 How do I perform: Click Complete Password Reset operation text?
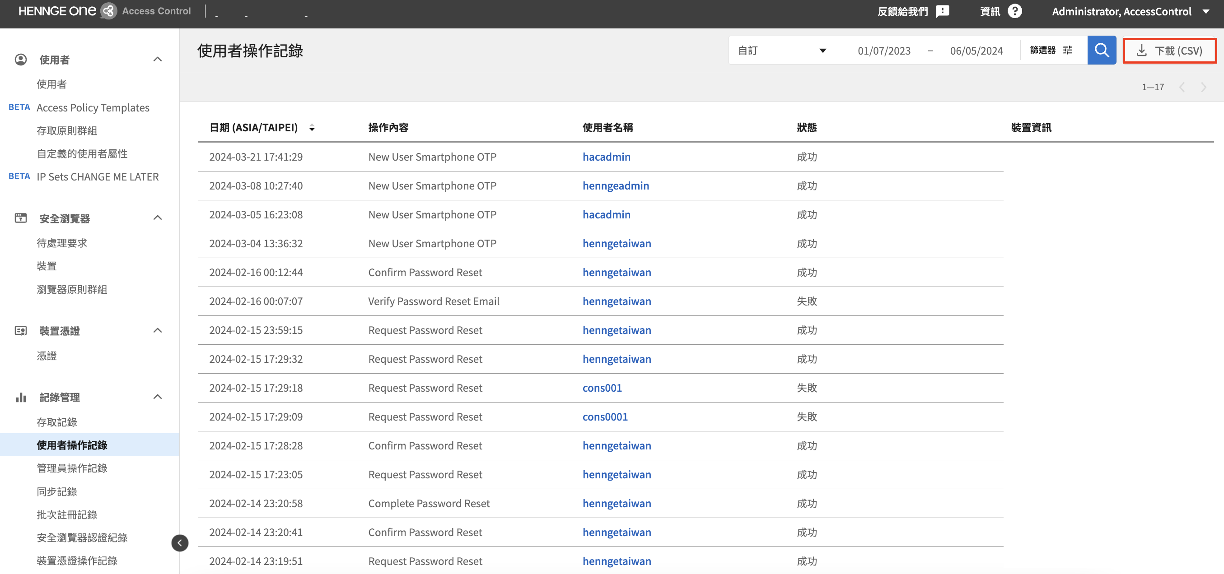click(x=429, y=503)
